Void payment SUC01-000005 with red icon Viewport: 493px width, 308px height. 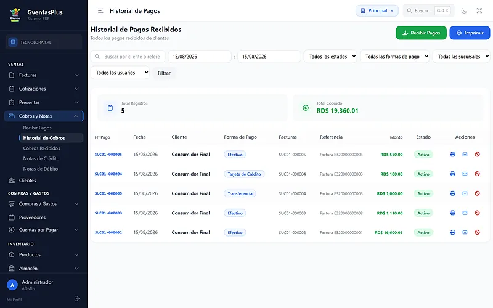477,193
